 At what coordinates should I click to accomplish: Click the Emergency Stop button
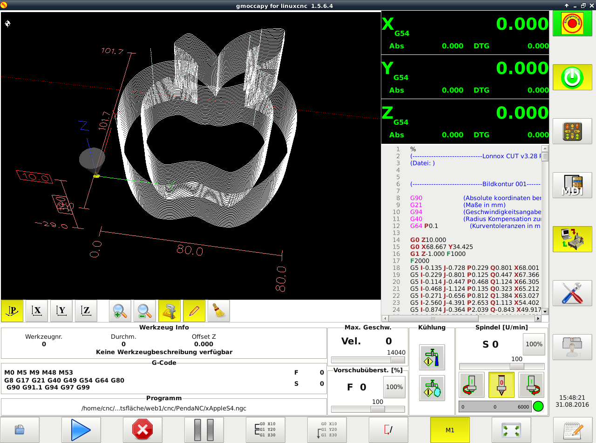[572, 23]
